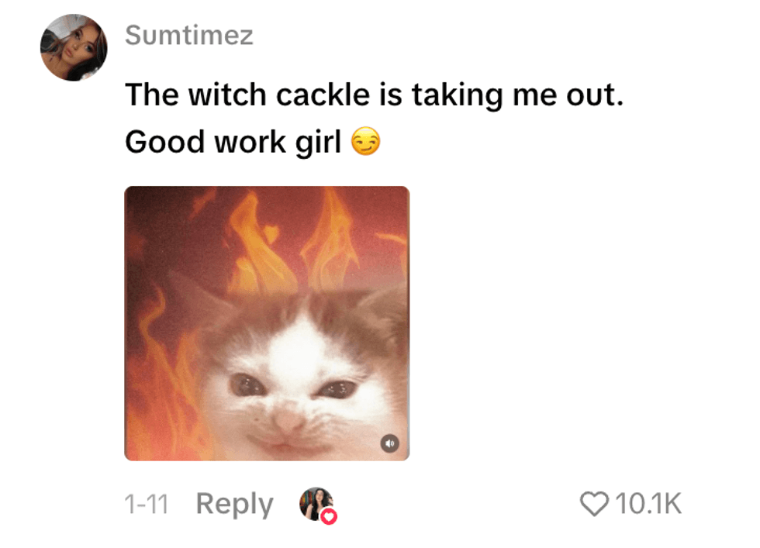Open Sumtimez's profile picture
The height and width of the screenshot is (548, 760).
tap(74, 47)
